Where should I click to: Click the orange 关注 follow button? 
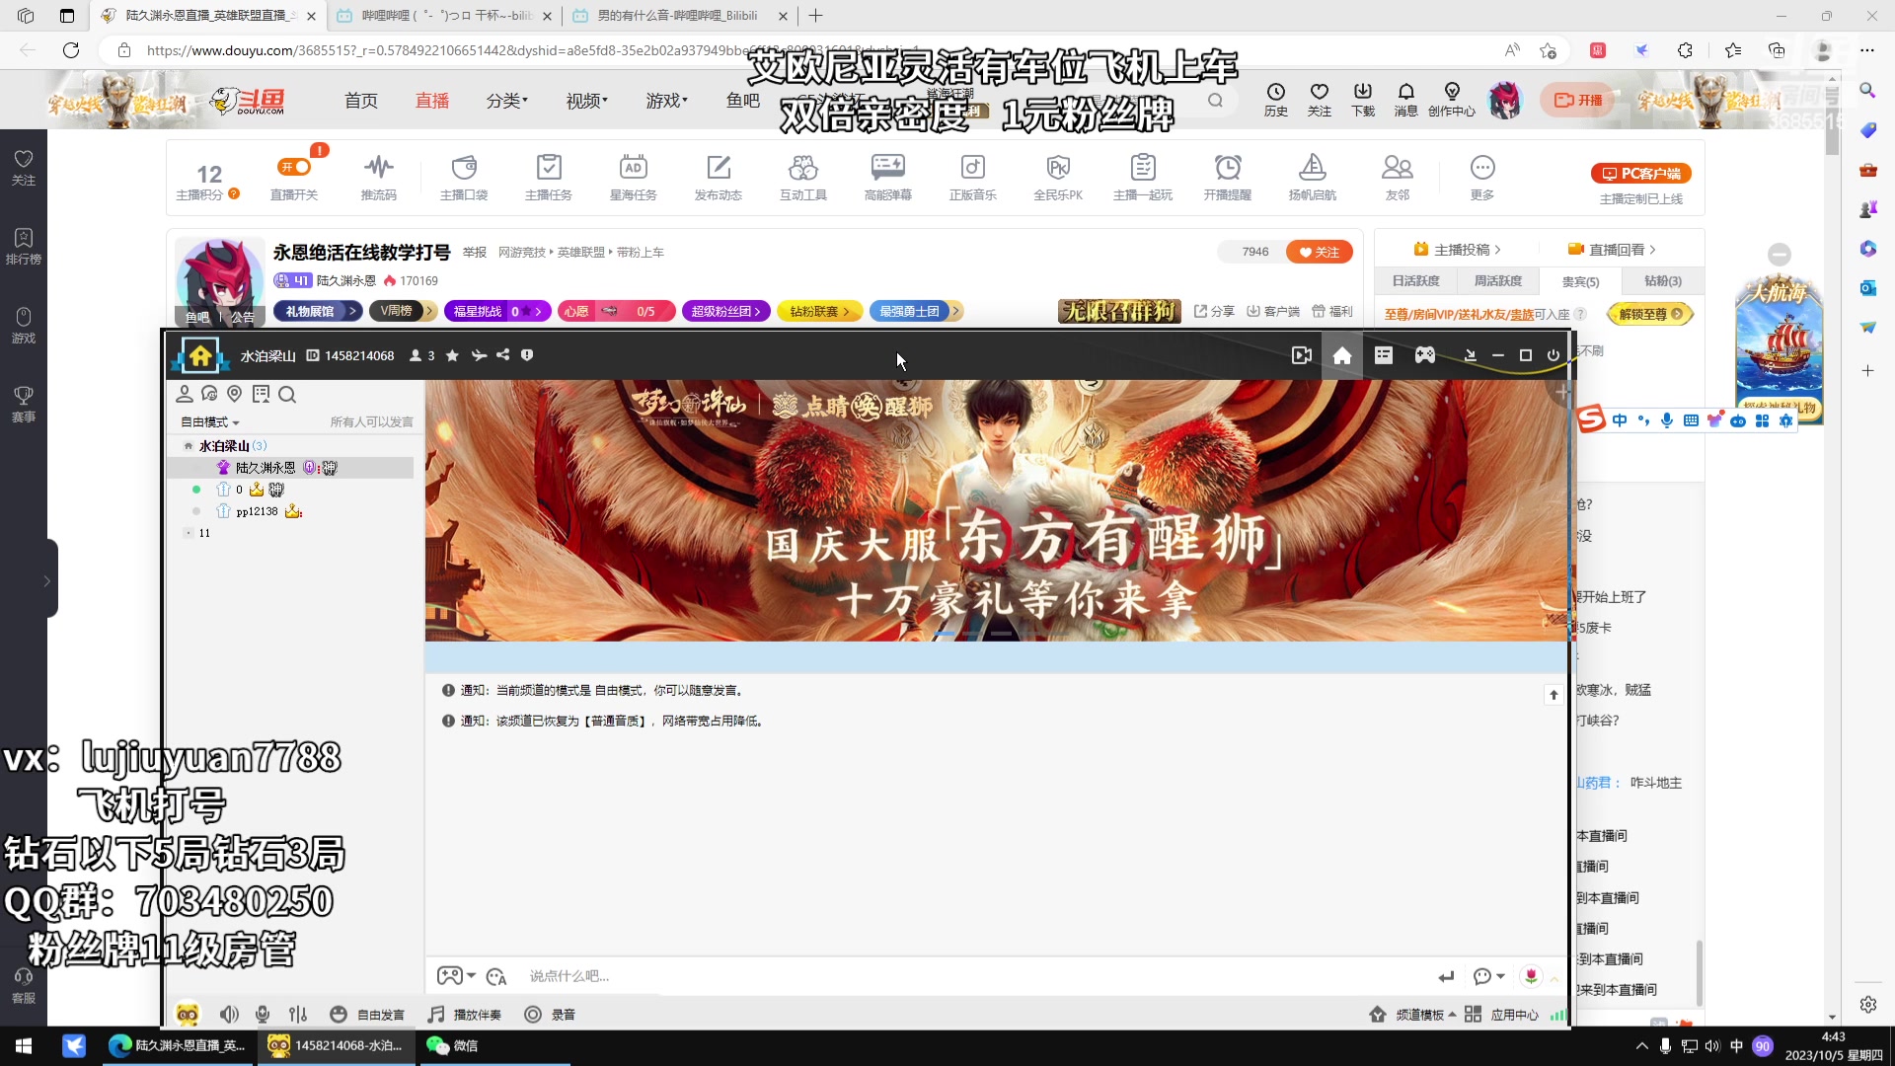(x=1319, y=252)
